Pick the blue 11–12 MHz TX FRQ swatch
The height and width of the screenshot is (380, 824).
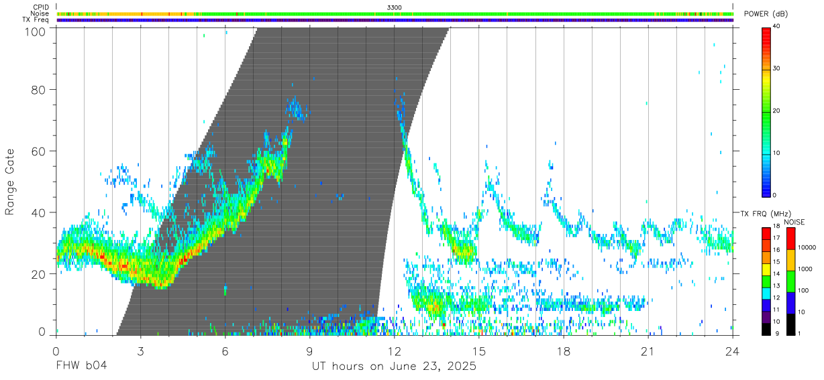[x=767, y=305]
